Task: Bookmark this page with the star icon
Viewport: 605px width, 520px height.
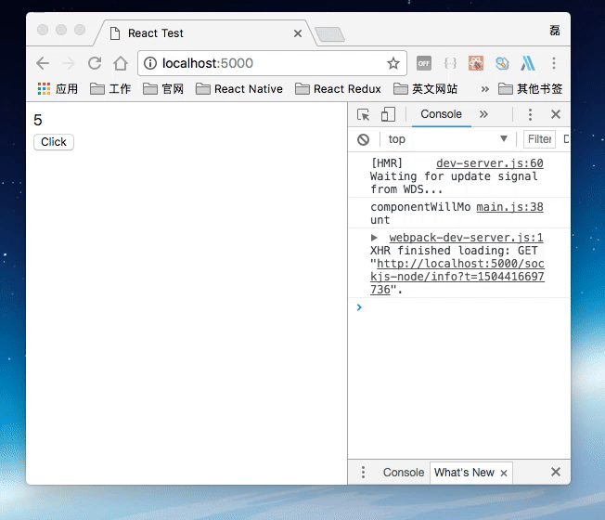Action: [x=393, y=63]
